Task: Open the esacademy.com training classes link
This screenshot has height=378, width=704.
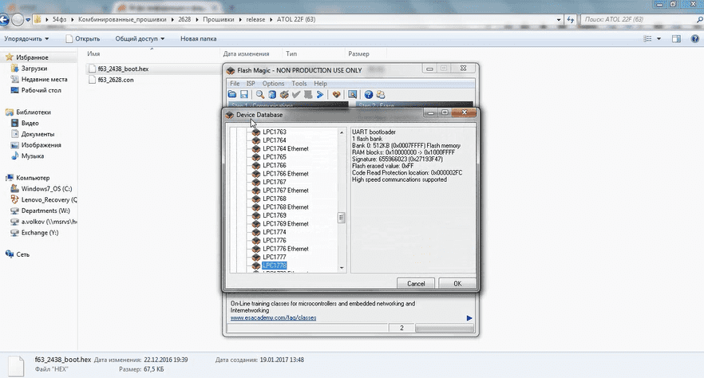Action: pyautogui.click(x=273, y=317)
